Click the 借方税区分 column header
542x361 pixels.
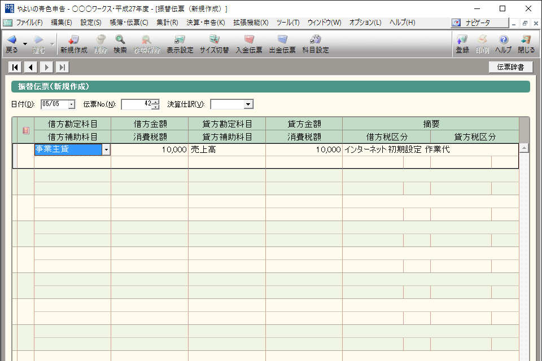[386, 137]
